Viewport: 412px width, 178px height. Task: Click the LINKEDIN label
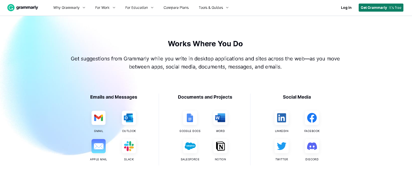tap(282, 131)
